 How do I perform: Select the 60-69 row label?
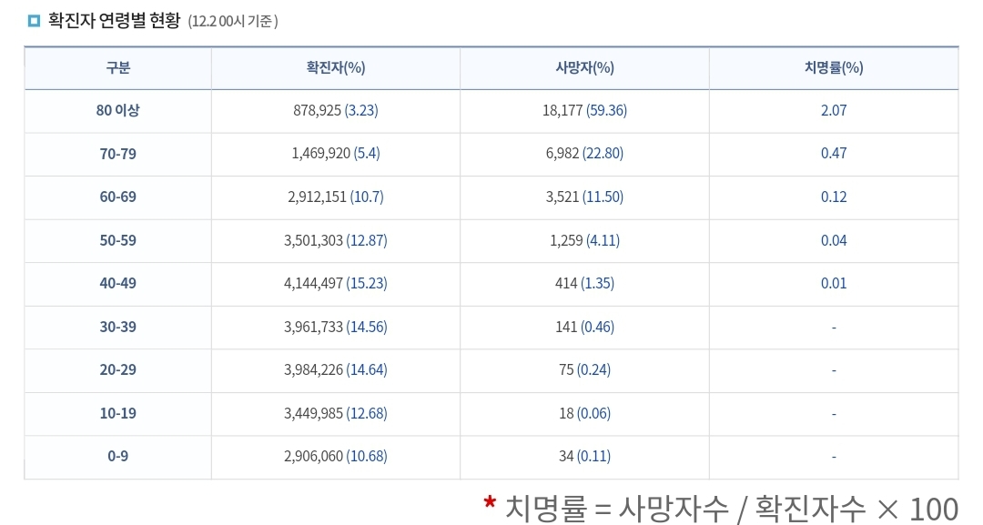(117, 197)
